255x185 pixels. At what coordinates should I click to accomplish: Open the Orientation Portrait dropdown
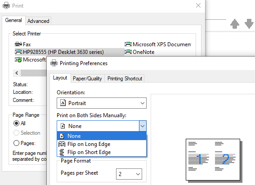pos(102,103)
